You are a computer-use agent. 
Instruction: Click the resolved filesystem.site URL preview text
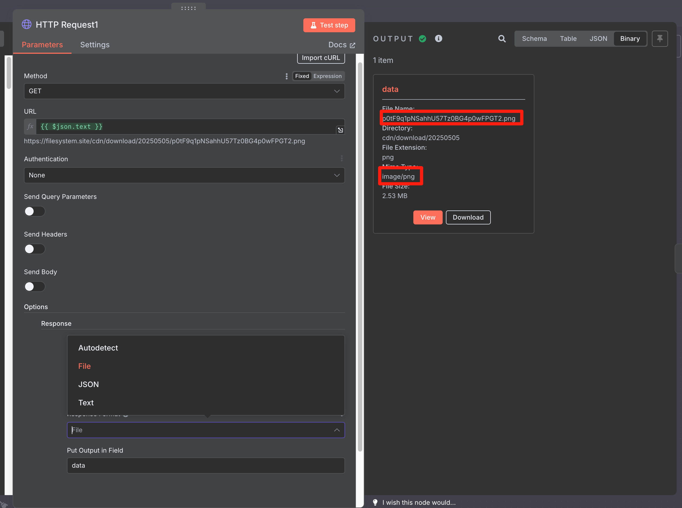164,141
